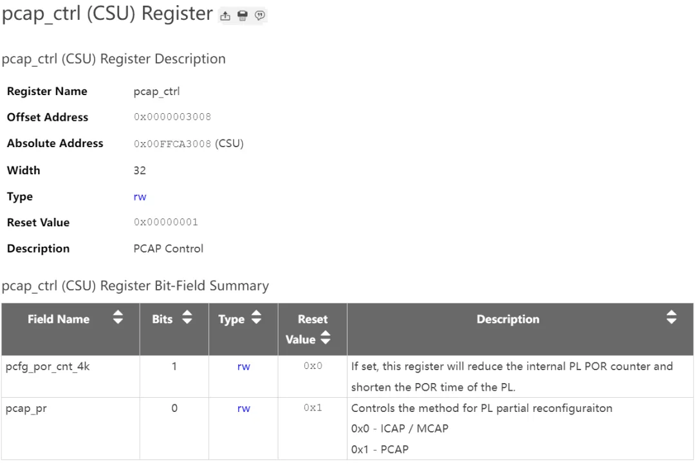Open the rw link in the Type row
The width and height of the screenshot is (695, 464).
coord(140,196)
